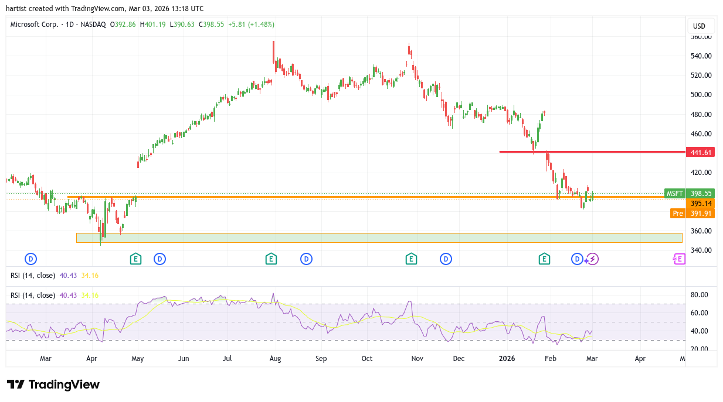Open the purple lightning bolt news icon
The height and width of the screenshot is (402, 723).
(x=592, y=259)
